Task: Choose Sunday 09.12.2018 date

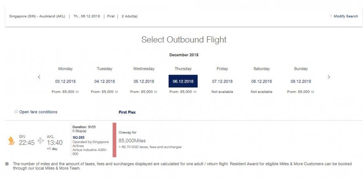Action: point(301,81)
